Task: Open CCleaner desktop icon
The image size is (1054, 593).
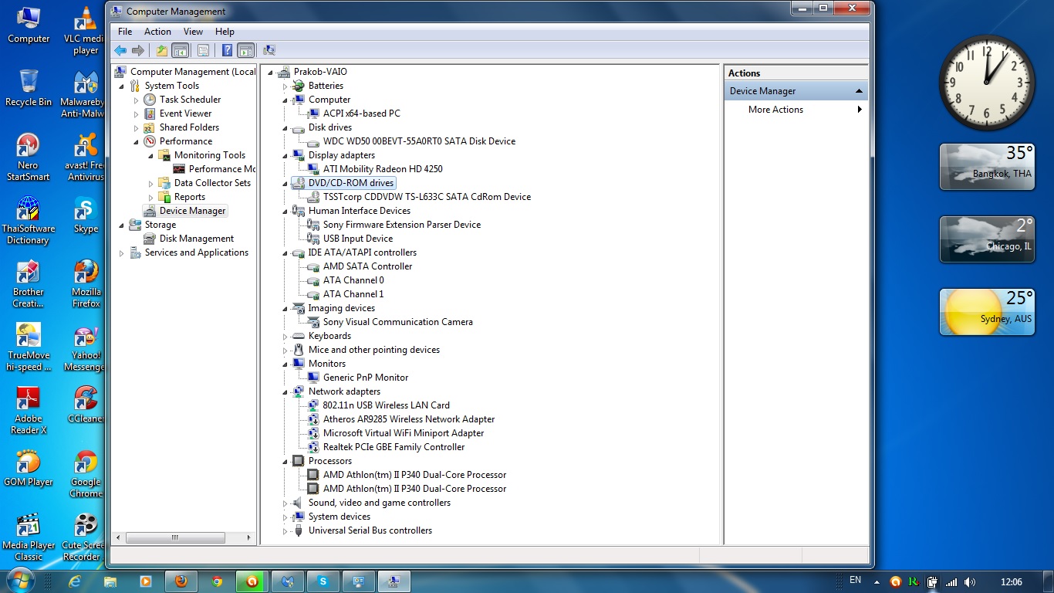Action: click(x=86, y=405)
